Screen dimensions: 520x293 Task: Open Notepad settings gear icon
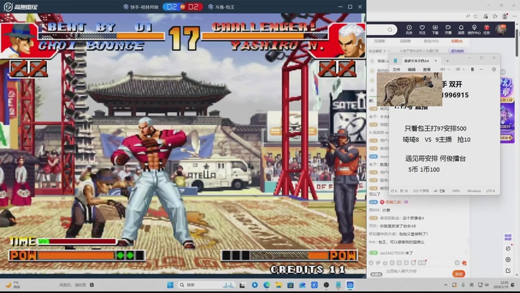point(494,70)
